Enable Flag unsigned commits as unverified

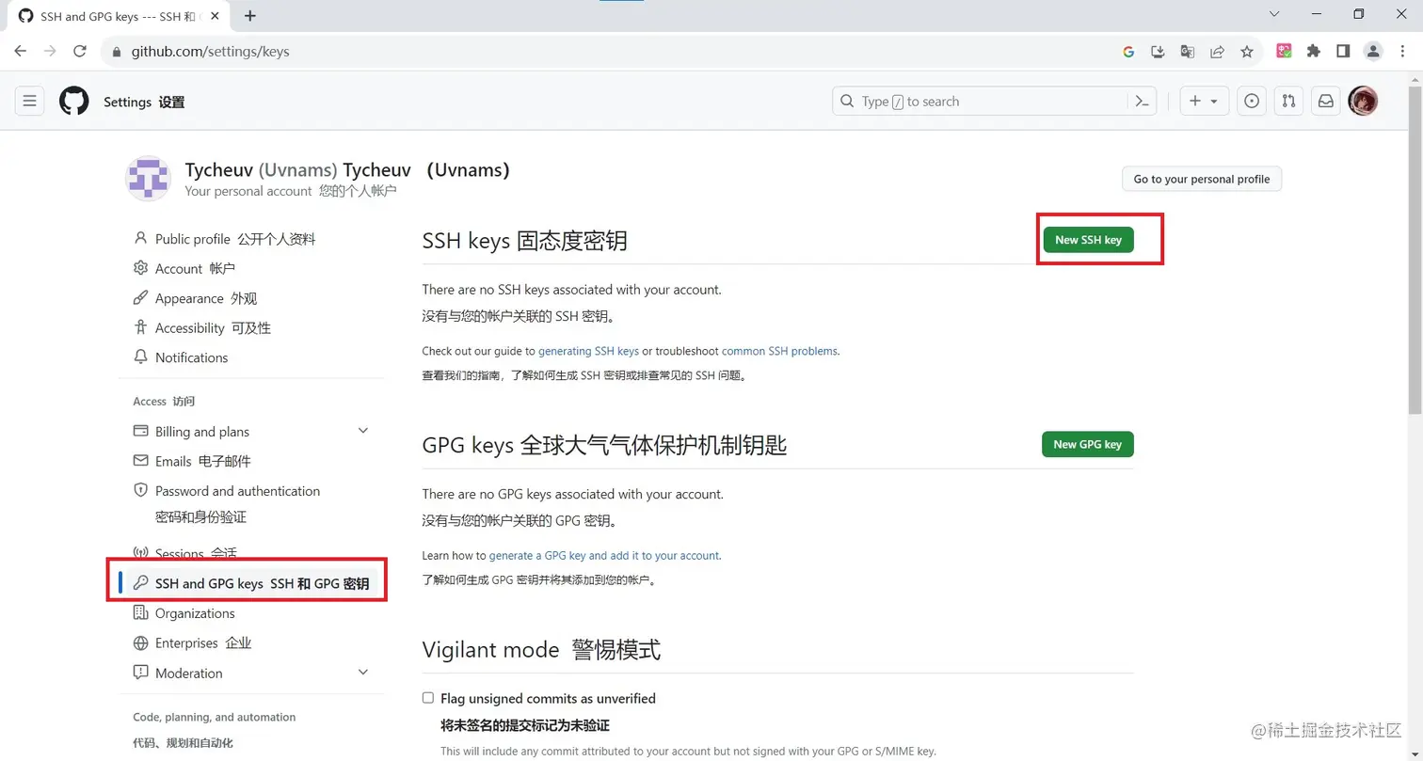[x=428, y=698]
